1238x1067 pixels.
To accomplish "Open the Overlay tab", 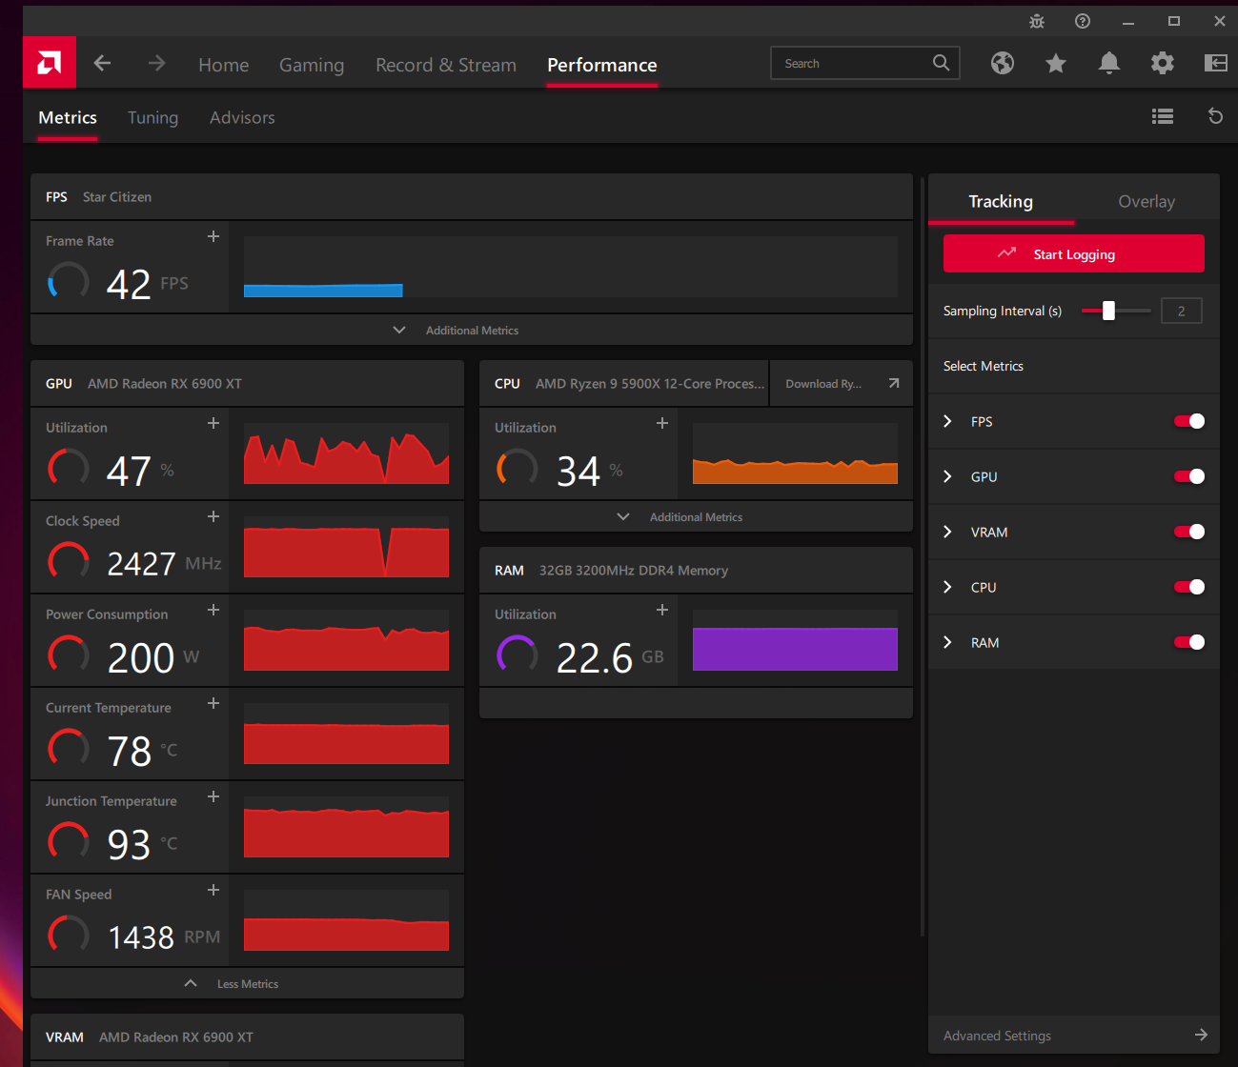I will pos(1146,201).
